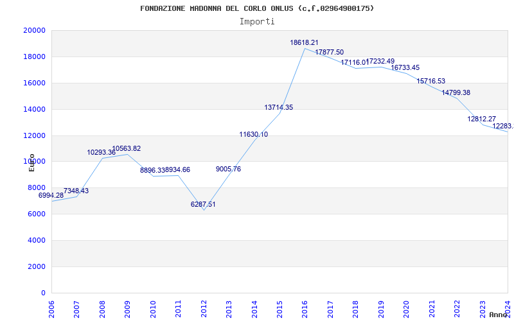Viewport: 514px width, 321px height.
Task: Click the data label 16733.45
Action: click(405, 68)
